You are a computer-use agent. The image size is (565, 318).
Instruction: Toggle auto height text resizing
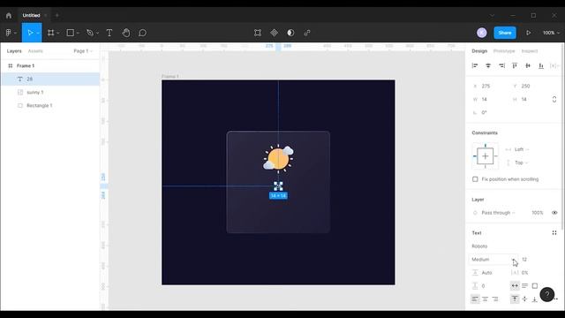(524, 285)
